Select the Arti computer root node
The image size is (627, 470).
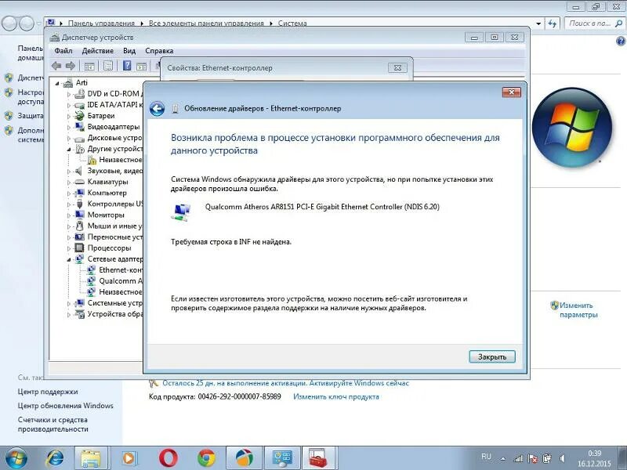pos(82,83)
